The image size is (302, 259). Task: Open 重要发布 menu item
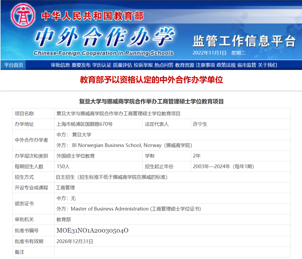point(81,65)
